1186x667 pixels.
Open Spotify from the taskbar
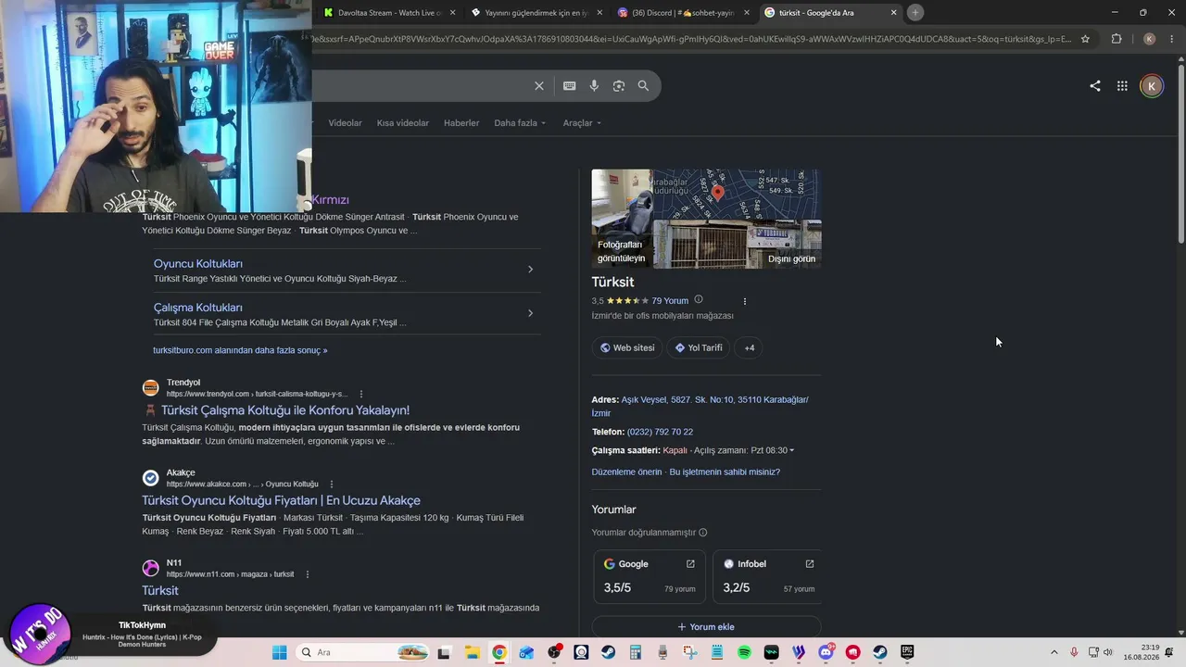[744, 652]
